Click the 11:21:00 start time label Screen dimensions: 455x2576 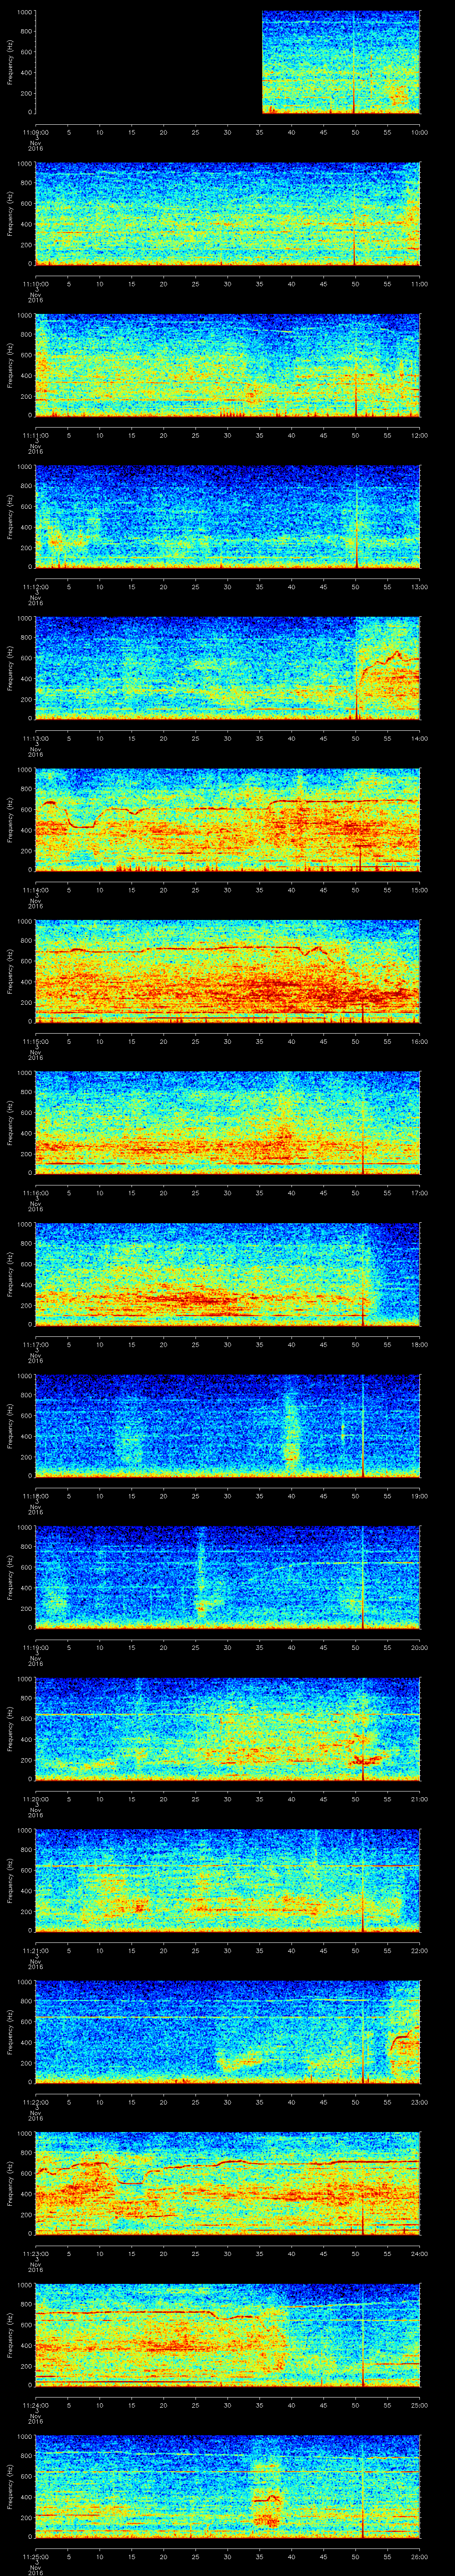click(x=35, y=1950)
